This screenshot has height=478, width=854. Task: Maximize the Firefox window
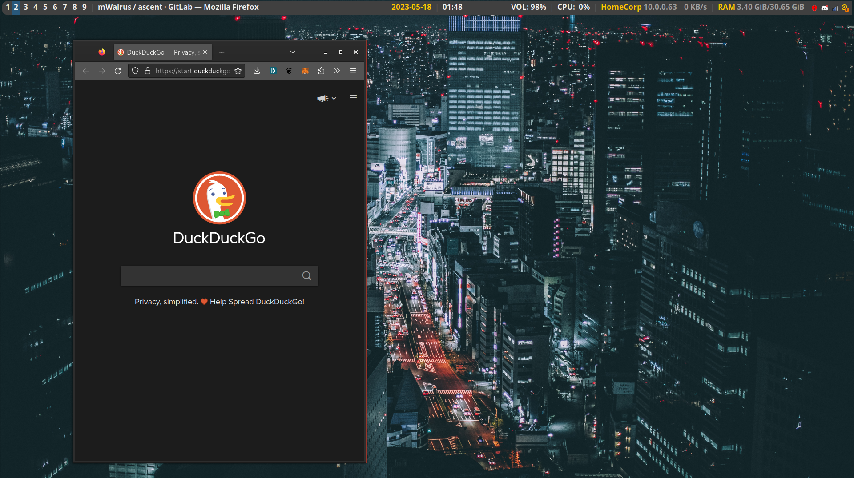341,52
